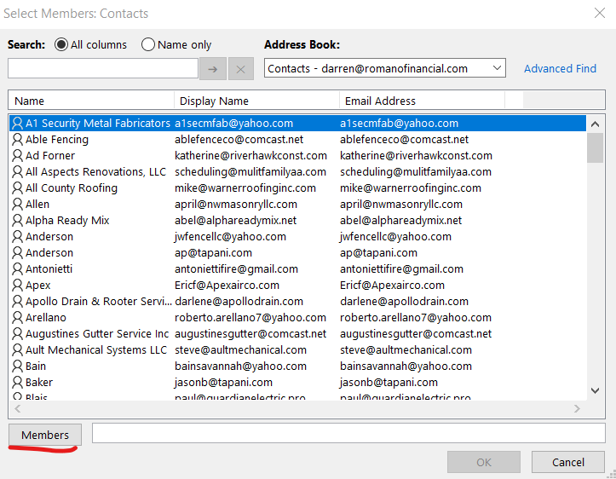Sort by Email Address column header

[422, 101]
